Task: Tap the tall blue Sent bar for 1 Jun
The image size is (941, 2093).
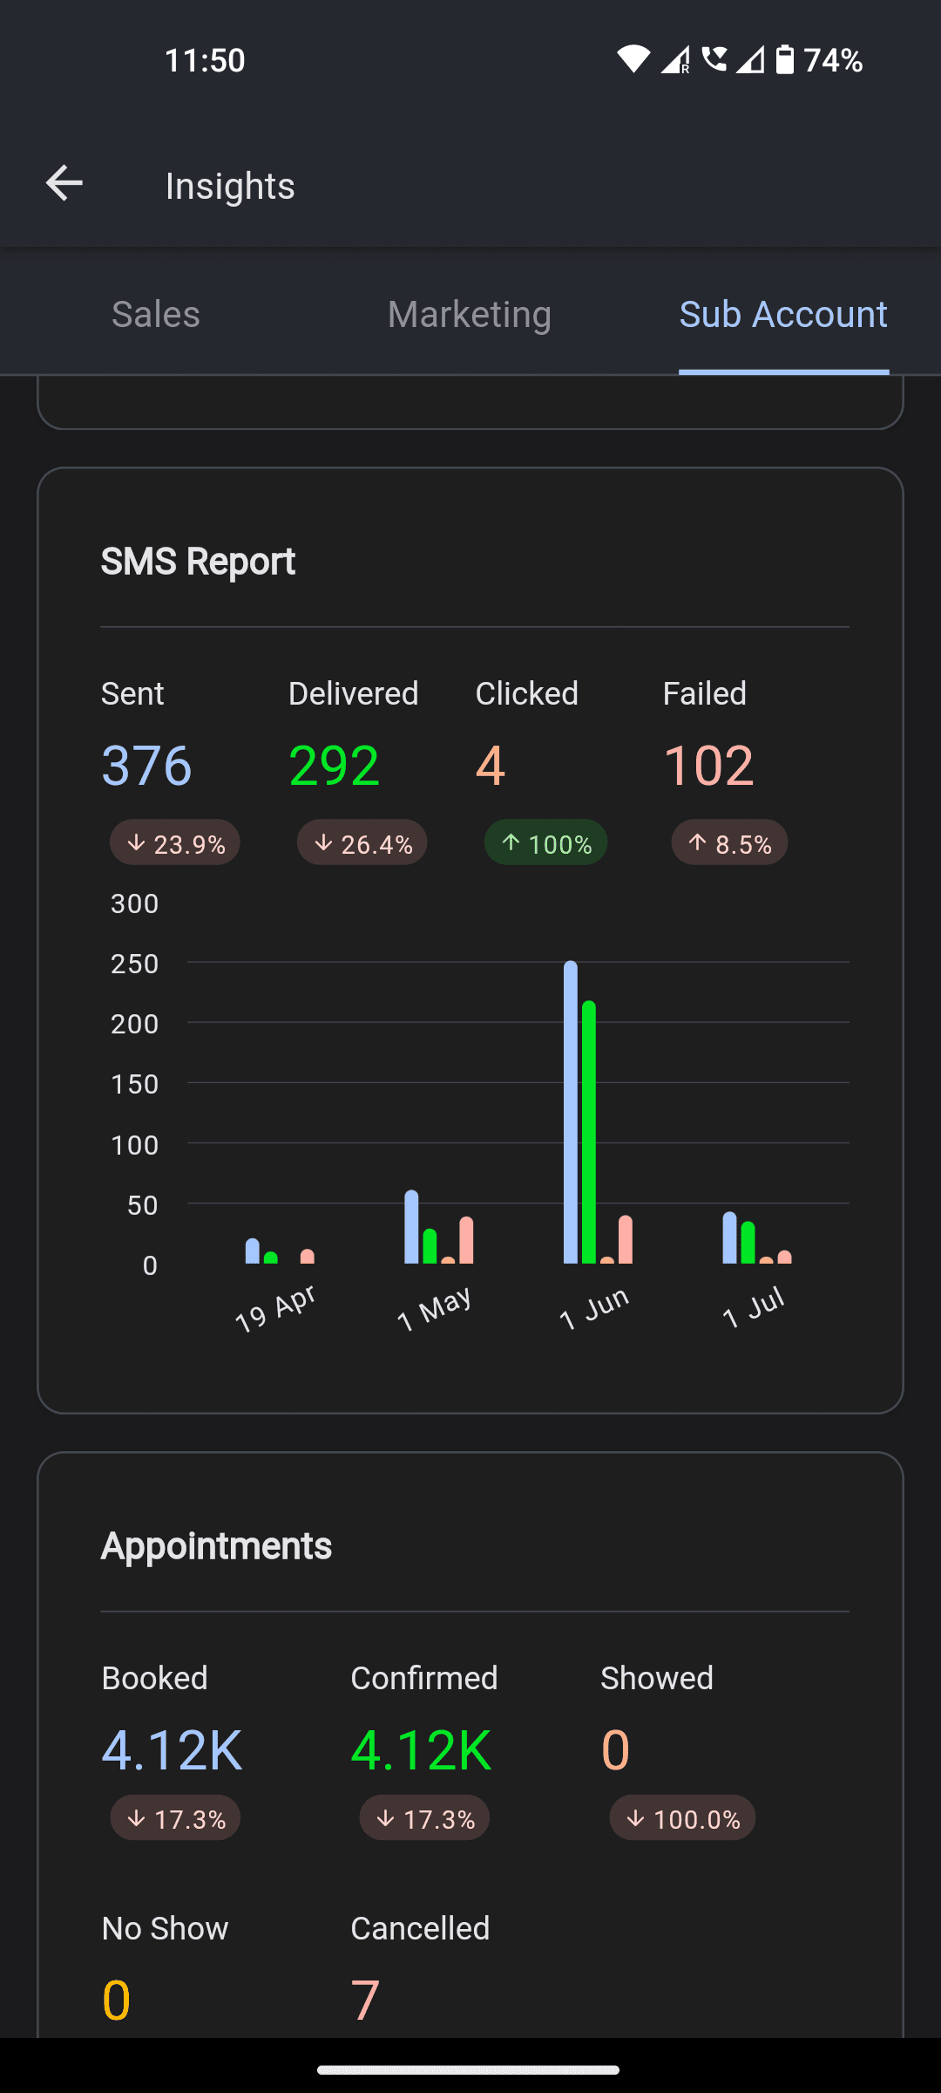Action: (x=571, y=1112)
